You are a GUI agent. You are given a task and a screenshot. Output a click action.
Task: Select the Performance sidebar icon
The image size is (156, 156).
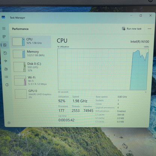5,45
